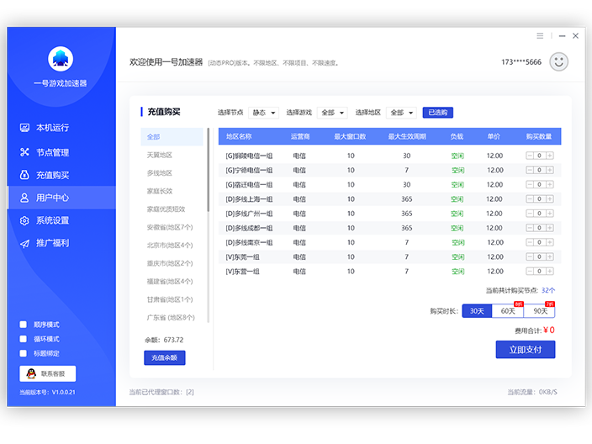Open the 选择节点 dropdown showing 静态
Viewport: 592px width, 444px height.
coord(263,113)
